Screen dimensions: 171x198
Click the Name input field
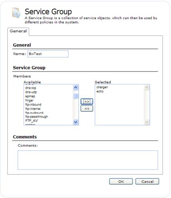pyautogui.click(x=48, y=54)
